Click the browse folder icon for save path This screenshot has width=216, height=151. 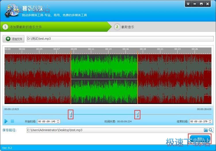(206, 130)
